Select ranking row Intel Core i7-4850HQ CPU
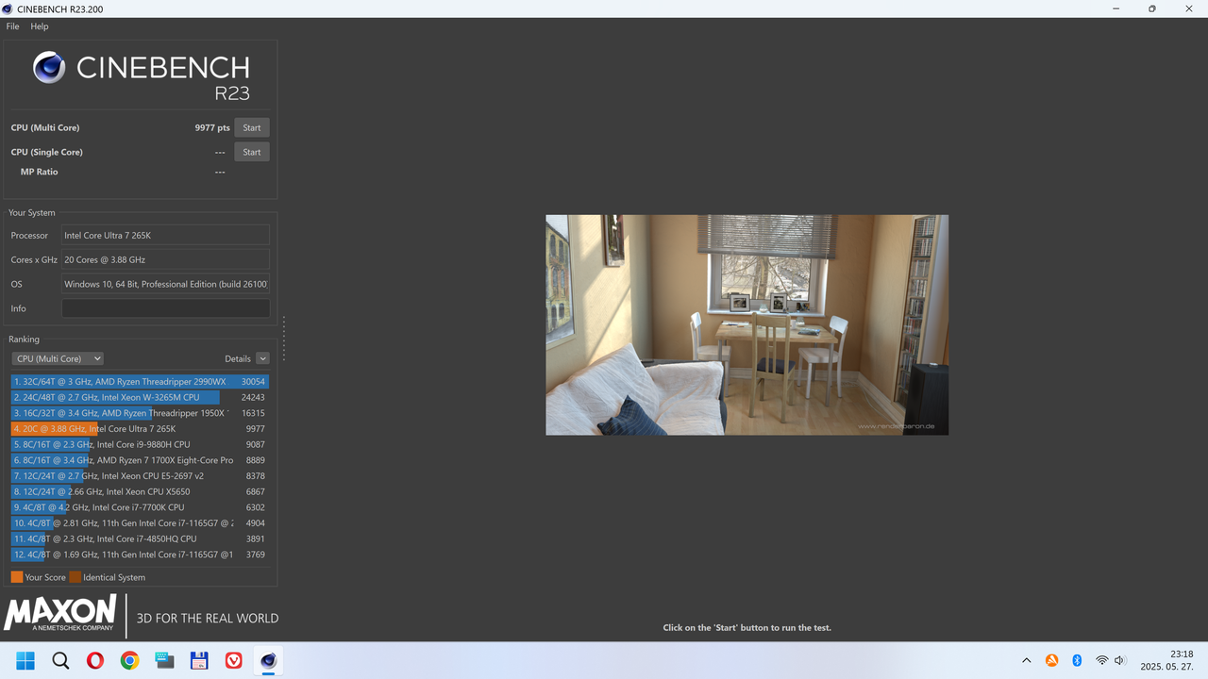Viewport: 1208px width, 679px height. click(x=140, y=538)
